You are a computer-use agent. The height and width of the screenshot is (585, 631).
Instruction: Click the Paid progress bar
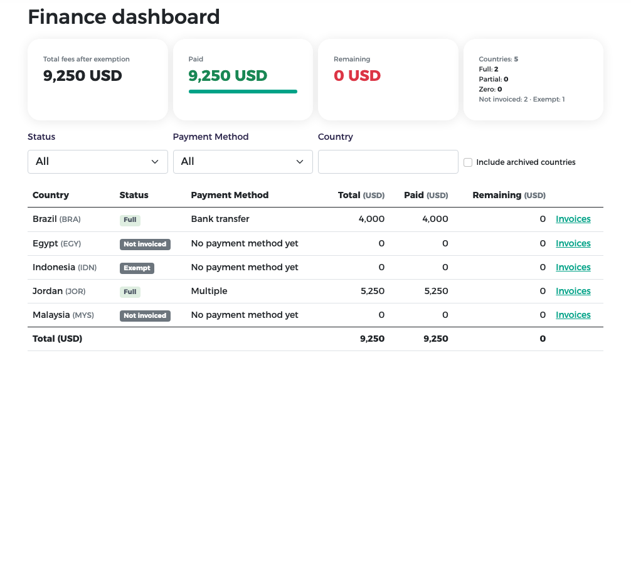(243, 92)
